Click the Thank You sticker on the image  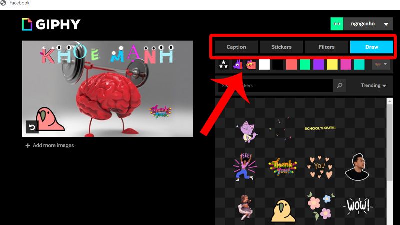(x=160, y=111)
